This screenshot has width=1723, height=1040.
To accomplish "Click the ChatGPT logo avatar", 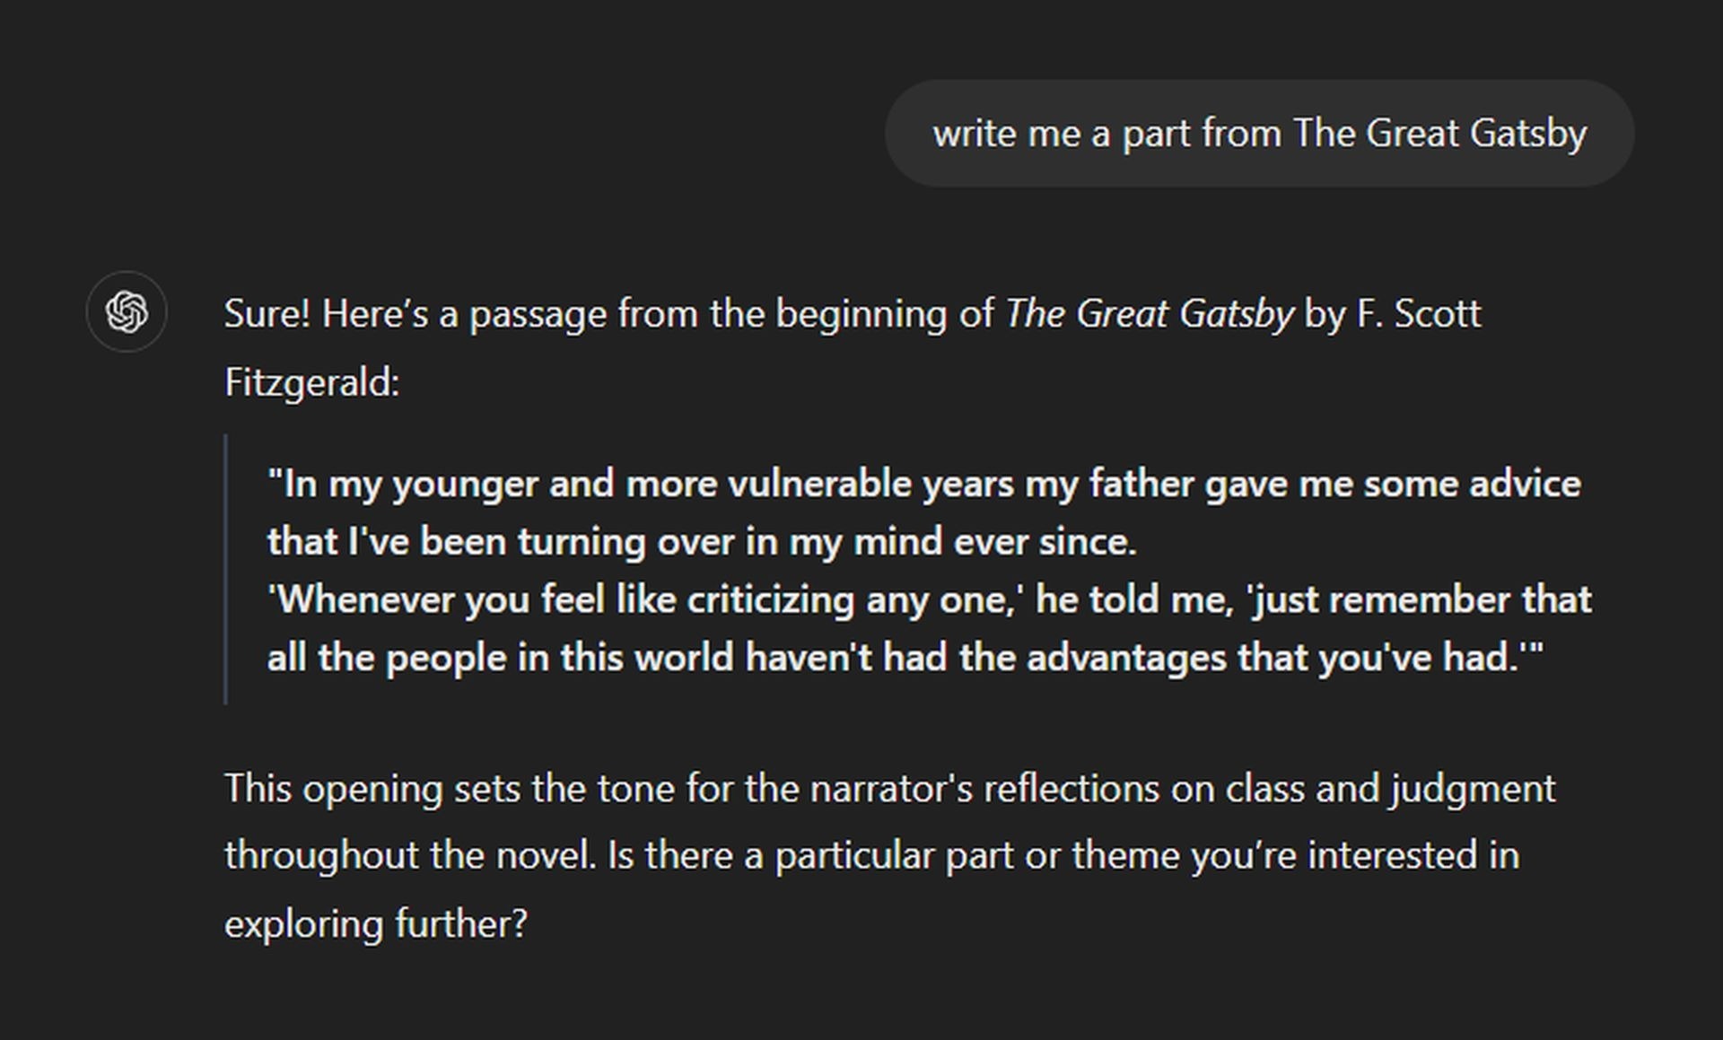I will (127, 312).
